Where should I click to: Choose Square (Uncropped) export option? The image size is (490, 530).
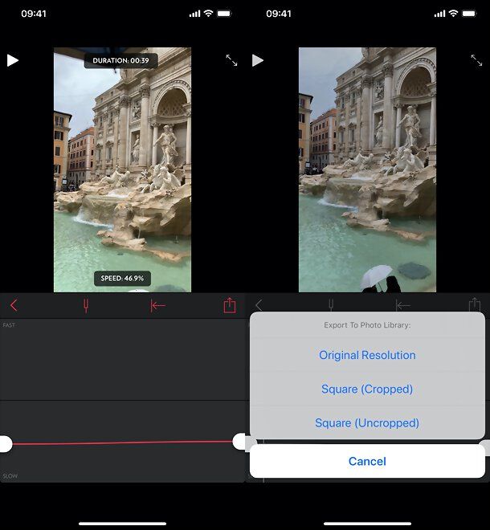point(367,423)
